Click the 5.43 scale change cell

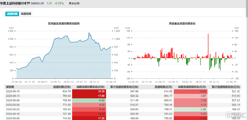[190, 114]
